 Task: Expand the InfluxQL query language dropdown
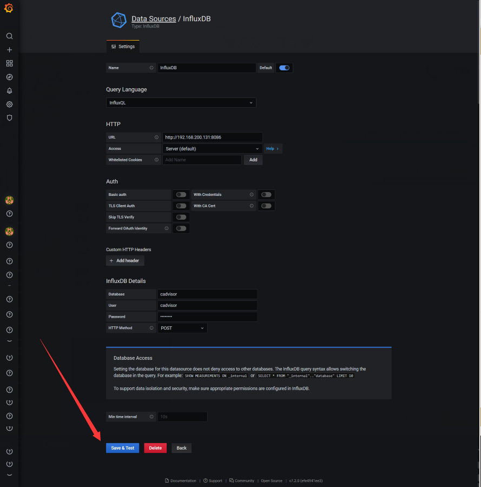tap(181, 103)
